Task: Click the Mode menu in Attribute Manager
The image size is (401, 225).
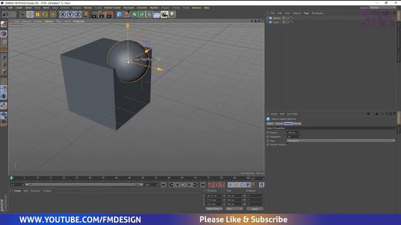Action: (274, 114)
